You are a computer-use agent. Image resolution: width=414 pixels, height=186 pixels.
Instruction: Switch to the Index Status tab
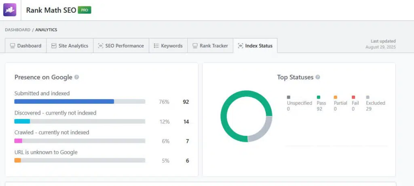255,46
